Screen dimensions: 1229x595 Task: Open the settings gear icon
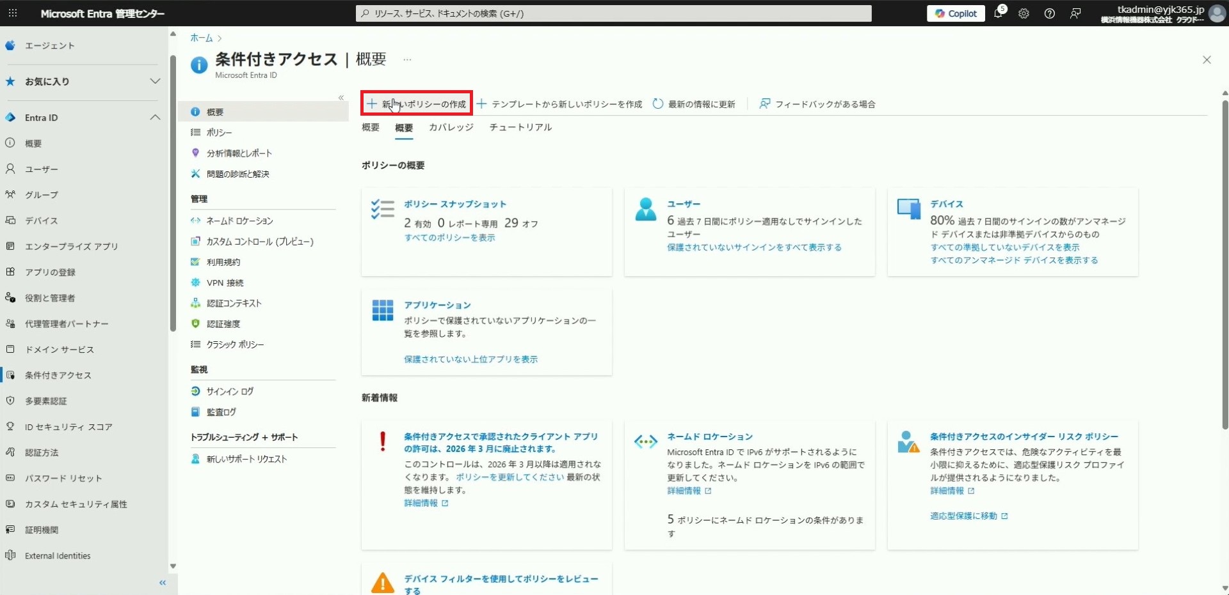pyautogui.click(x=1024, y=13)
